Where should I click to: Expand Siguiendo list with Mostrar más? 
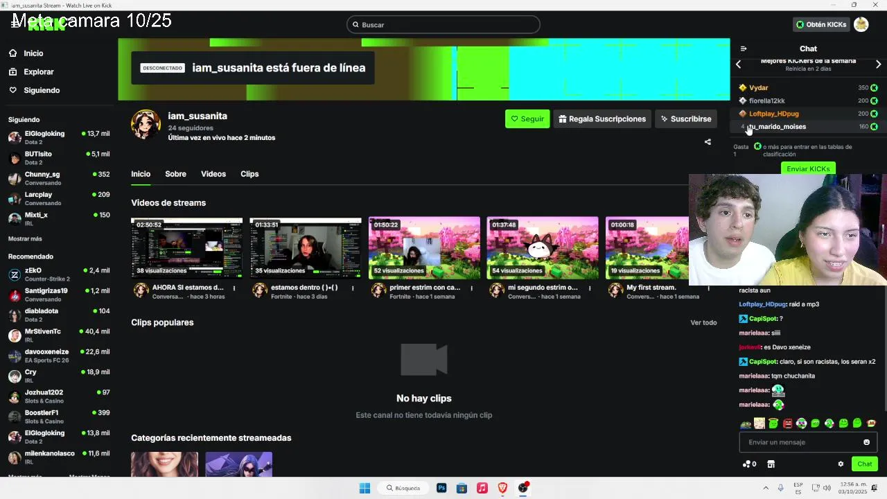click(x=25, y=238)
